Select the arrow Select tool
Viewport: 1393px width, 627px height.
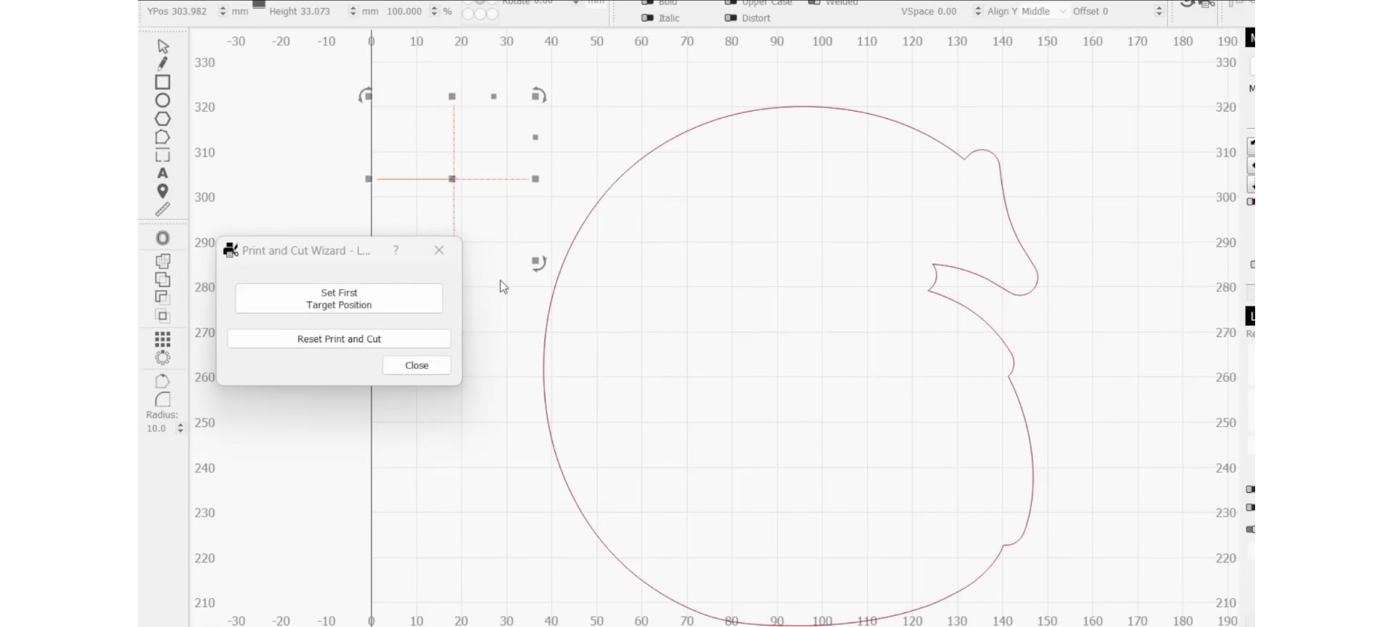click(163, 46)
